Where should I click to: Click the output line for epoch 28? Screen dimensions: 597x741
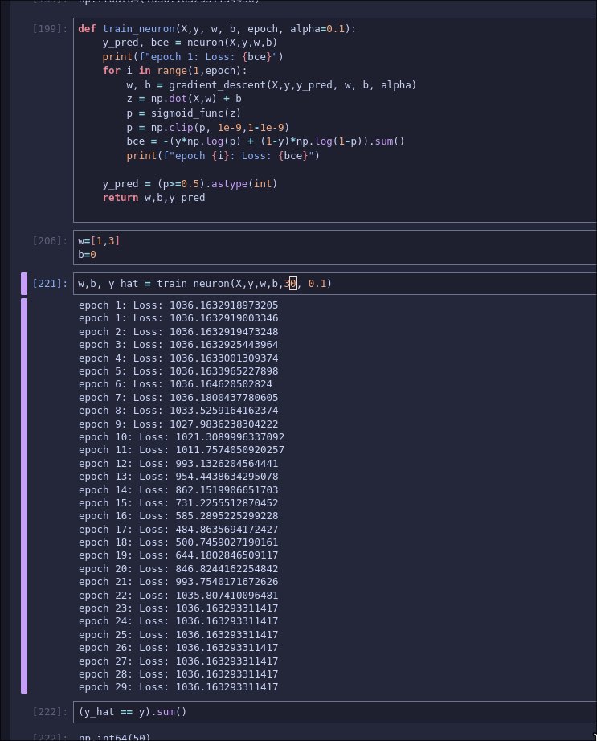click(x=178, y=674)
